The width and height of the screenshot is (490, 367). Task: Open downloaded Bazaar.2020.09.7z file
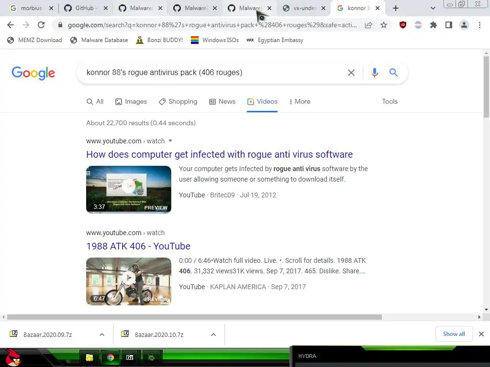pos(47,335)
